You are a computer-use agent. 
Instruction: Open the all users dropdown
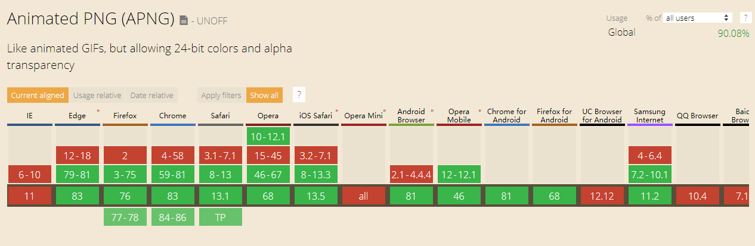click(698, 18)
